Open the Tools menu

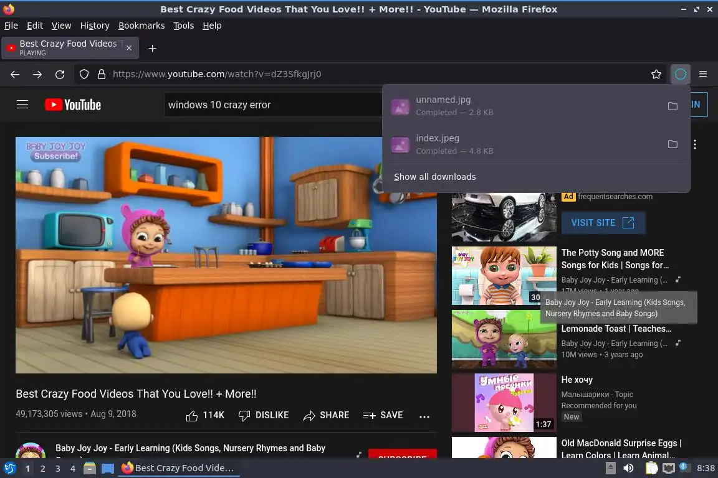point(184,26)
